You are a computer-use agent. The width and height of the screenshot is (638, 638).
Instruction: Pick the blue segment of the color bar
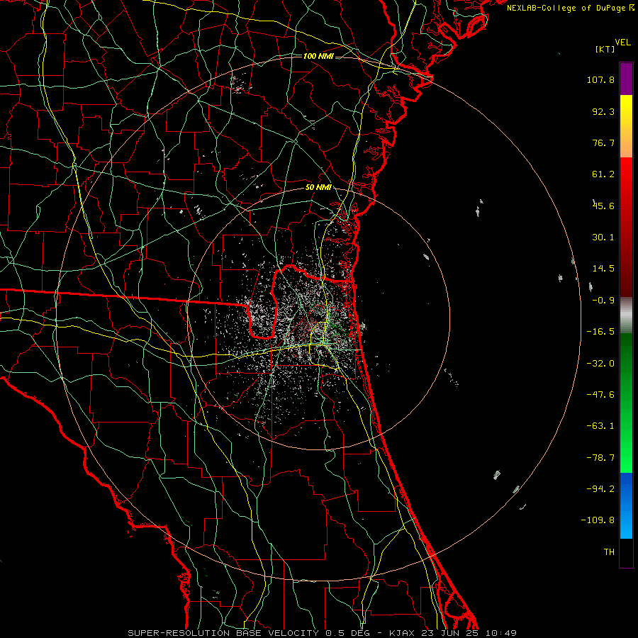pyautogui.click(x=626, y=505)
